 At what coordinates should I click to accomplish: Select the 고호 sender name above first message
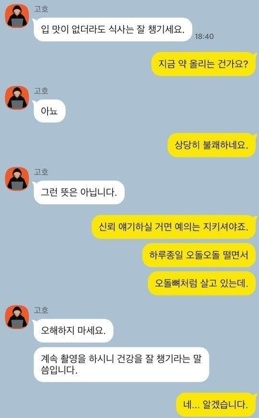click(41, 9)
